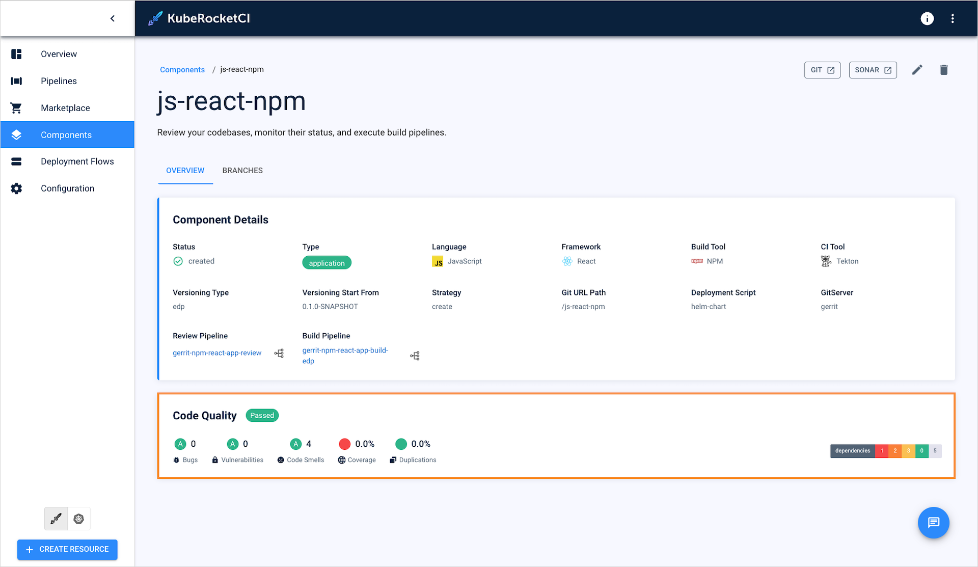Open gerrit-npm-react-app-review pipeline link
The image size is (978, 567).
[x=216, y=352]
